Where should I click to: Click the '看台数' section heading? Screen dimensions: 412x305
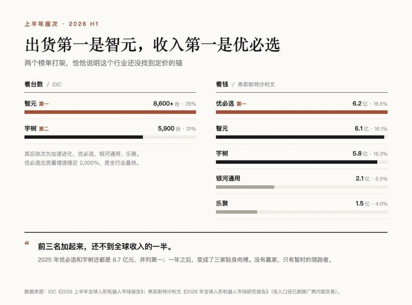tap(33, 85)
